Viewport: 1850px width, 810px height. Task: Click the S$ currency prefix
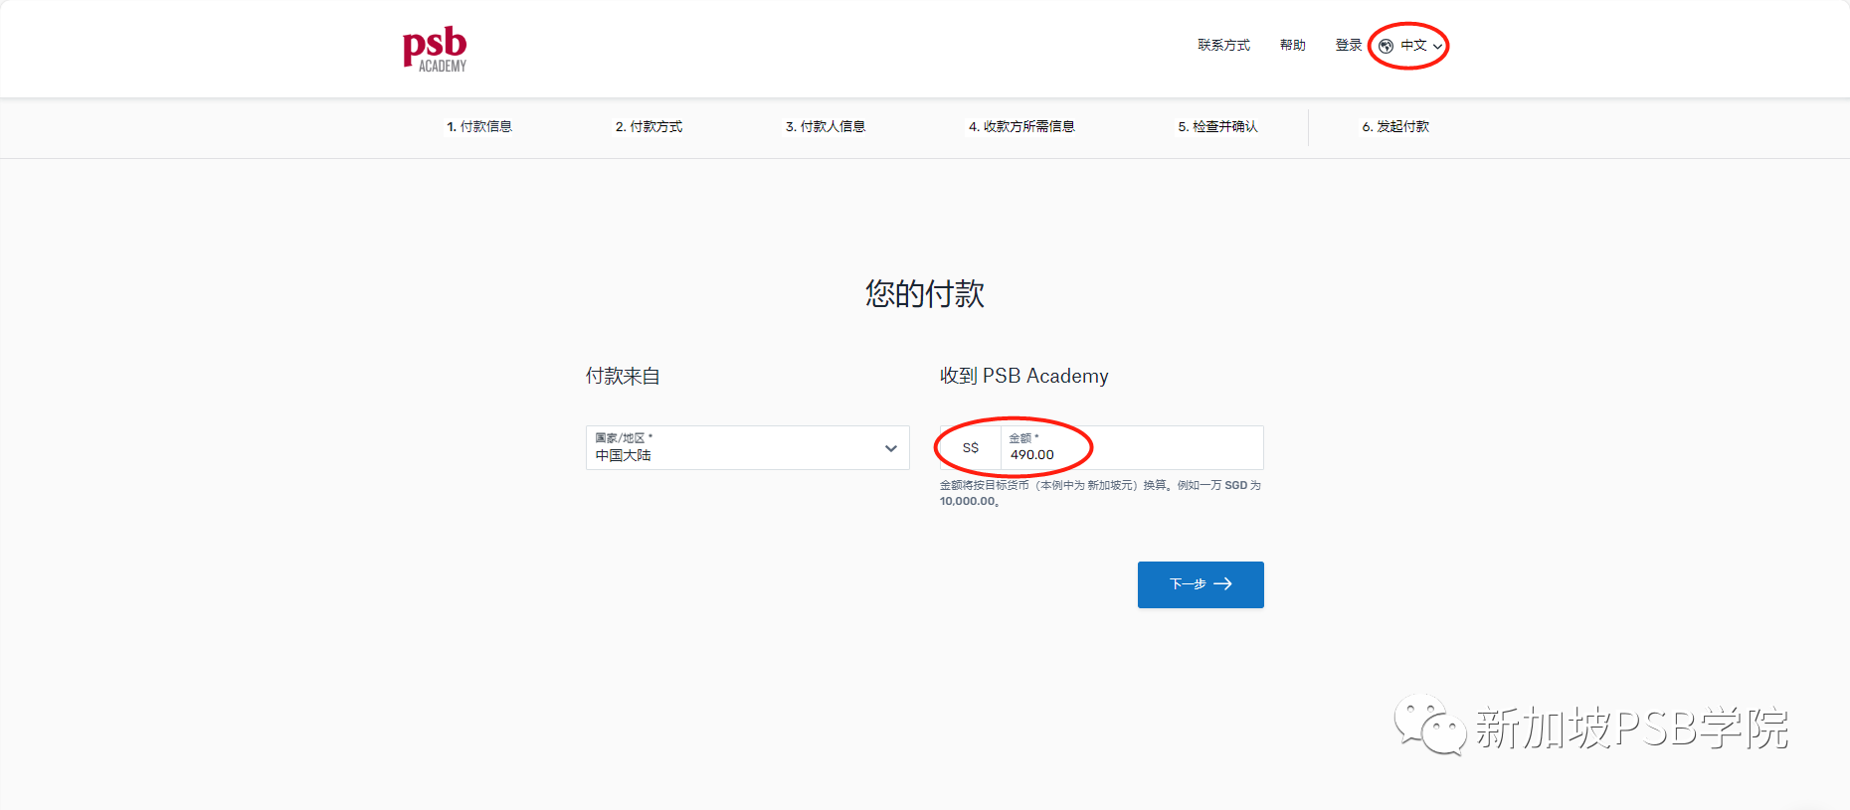point(971,448)
